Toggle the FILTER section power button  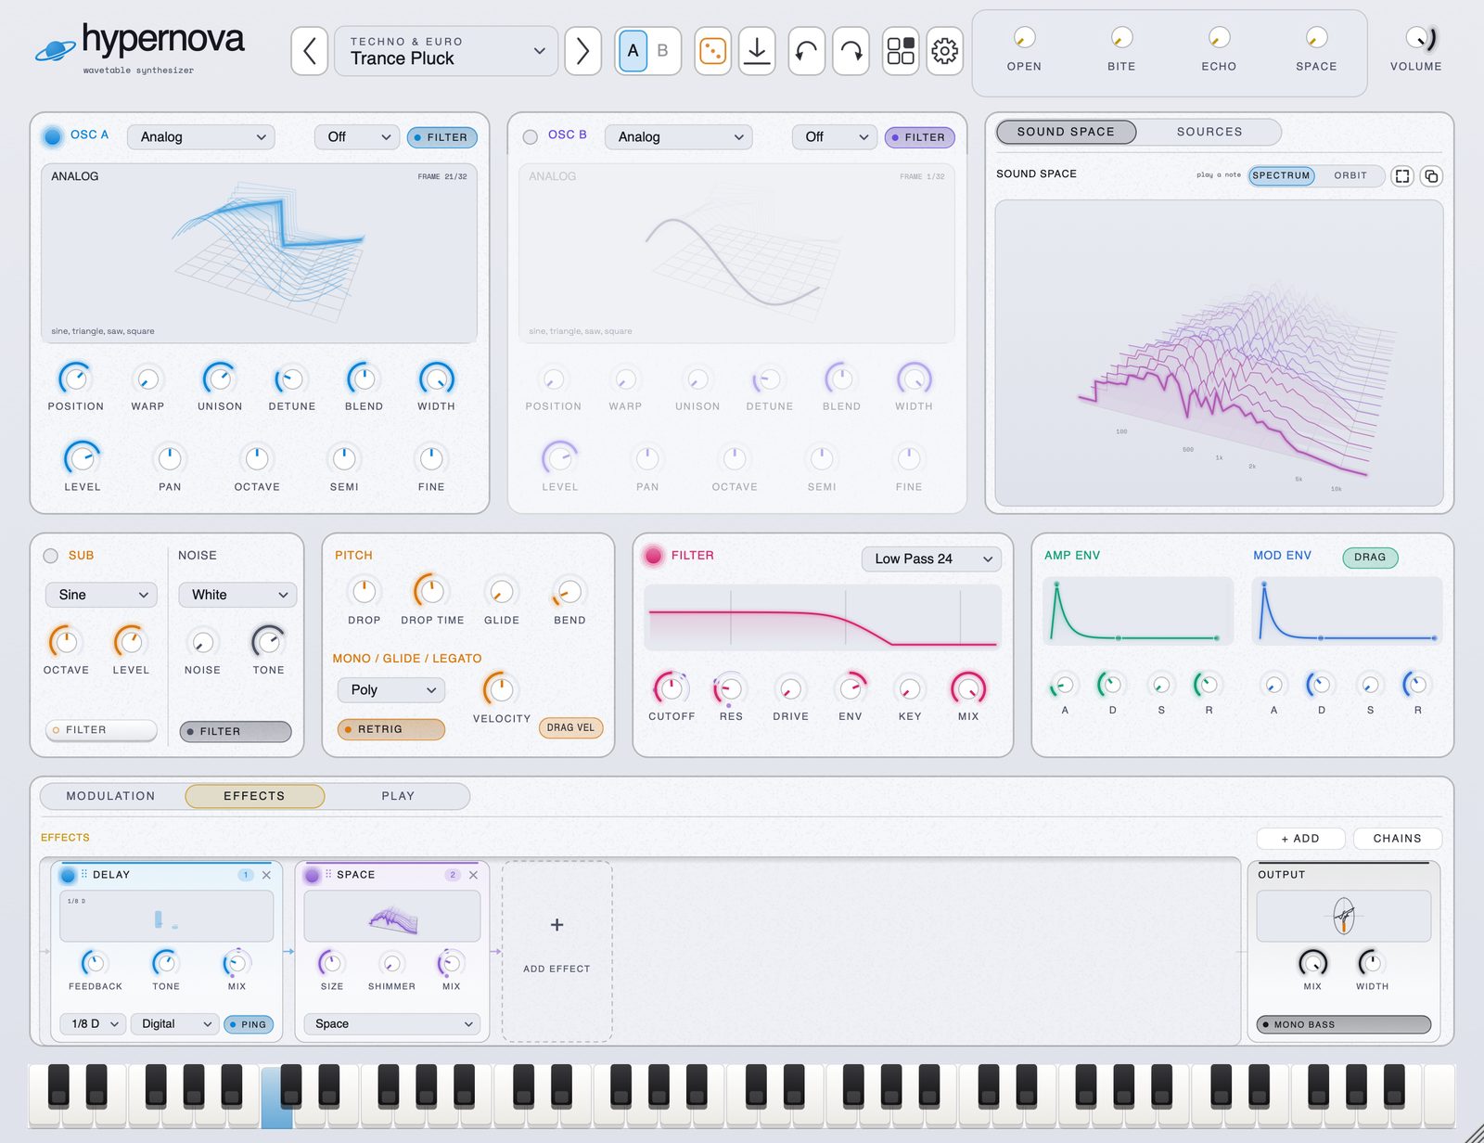click(654, 556)
